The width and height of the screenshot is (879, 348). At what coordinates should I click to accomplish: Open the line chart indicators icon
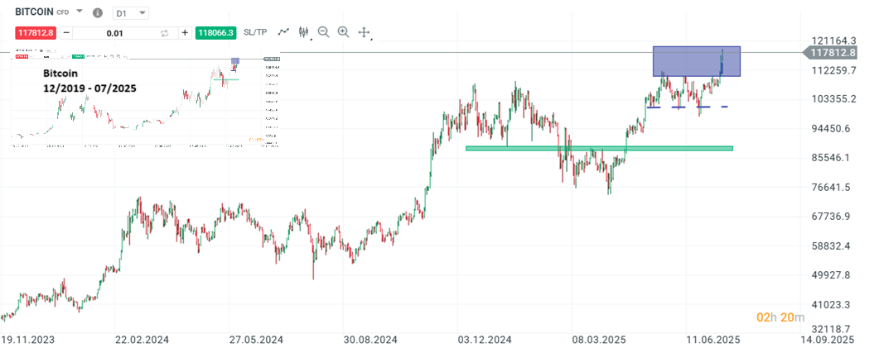point(284,32)
